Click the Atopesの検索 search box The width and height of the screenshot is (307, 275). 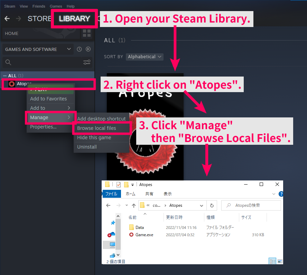[x=251, y=205]
